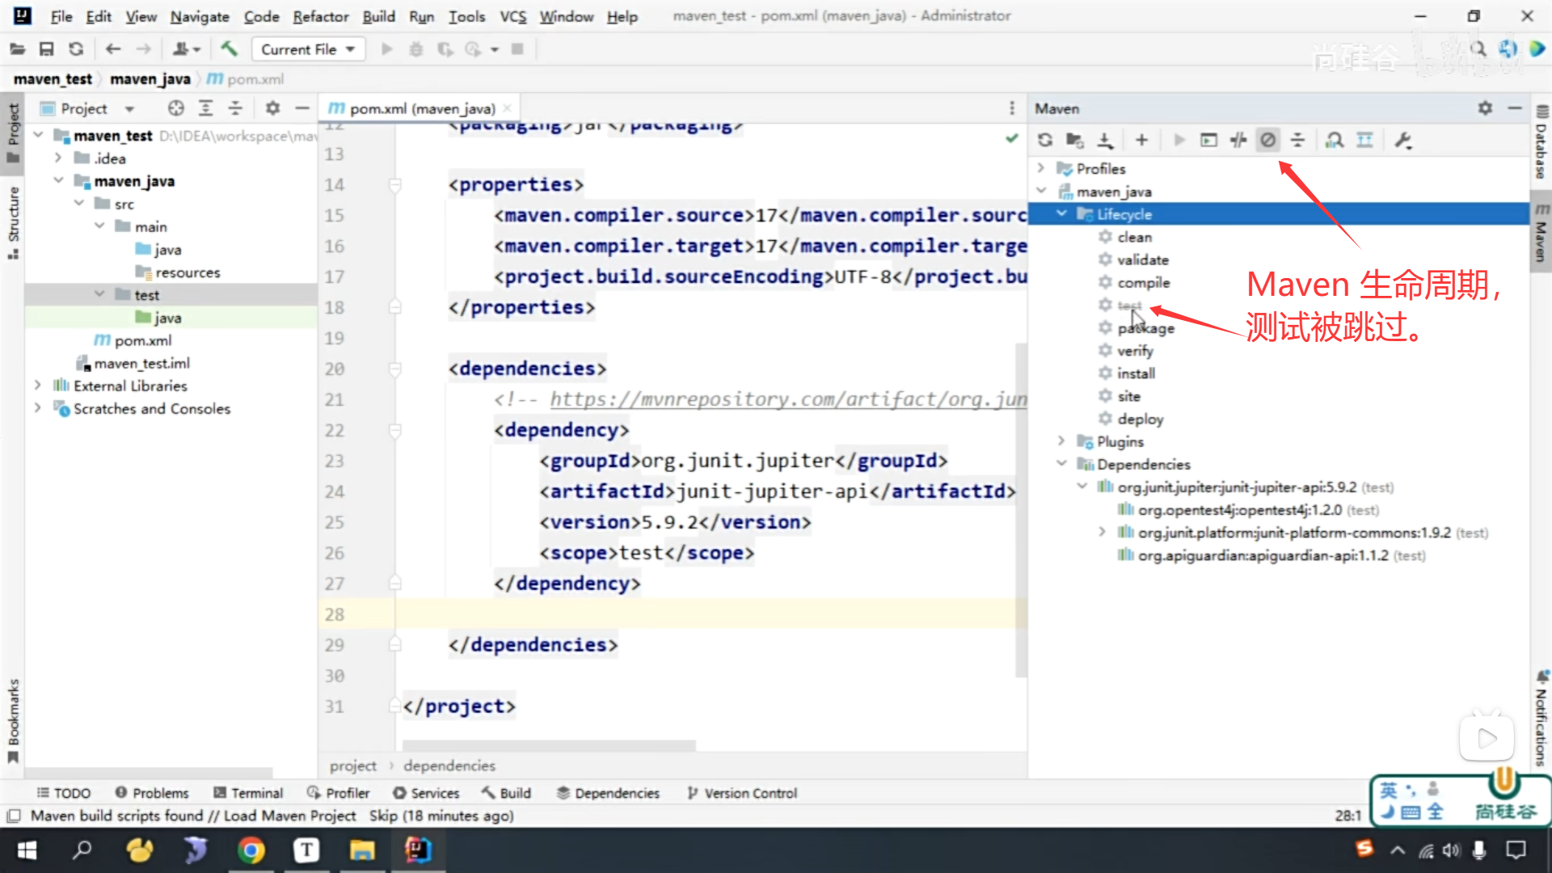Add Maven project with plus icon
Viewport: 1552px width, 873px height.
pyautogui.click(x=1141, y=141)
